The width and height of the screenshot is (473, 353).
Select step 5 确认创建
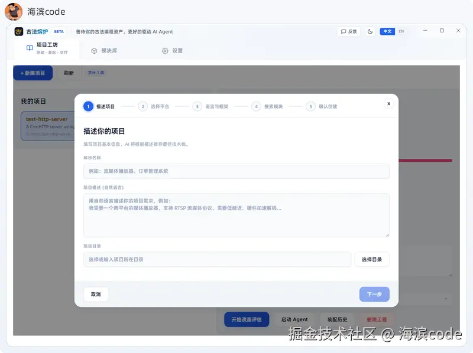310,106
